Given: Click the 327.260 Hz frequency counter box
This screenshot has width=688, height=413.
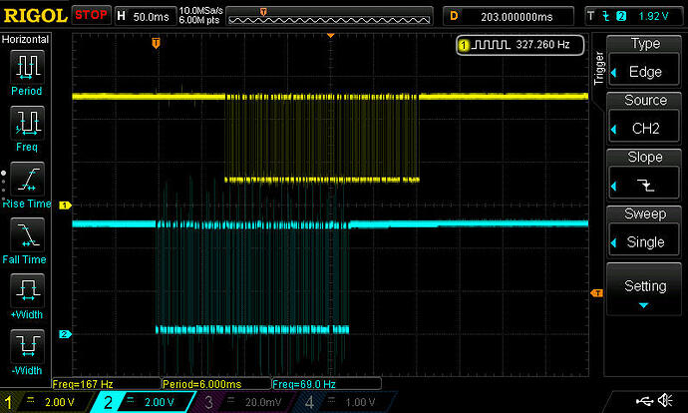Looking at the screenshot, I should [x=519, y=45].
